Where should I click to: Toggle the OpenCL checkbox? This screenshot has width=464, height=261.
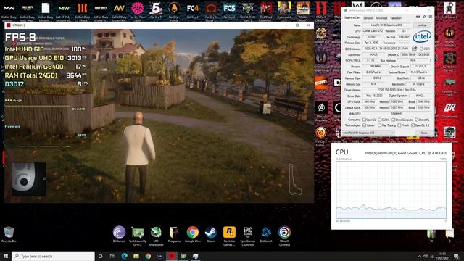364,120
